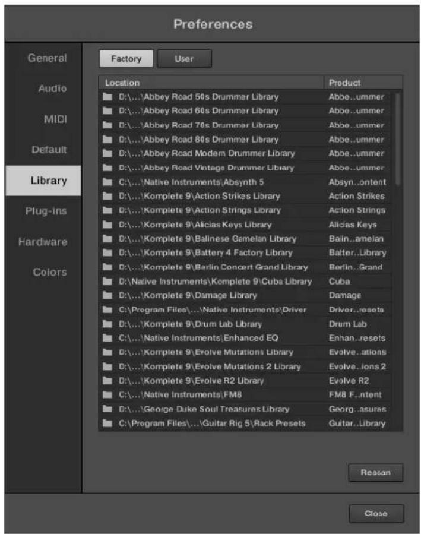Click folder icon for Abbey Road Modern Drummer

[107, 153]
